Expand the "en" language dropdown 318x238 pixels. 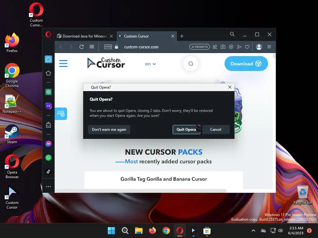coord(150,64)
